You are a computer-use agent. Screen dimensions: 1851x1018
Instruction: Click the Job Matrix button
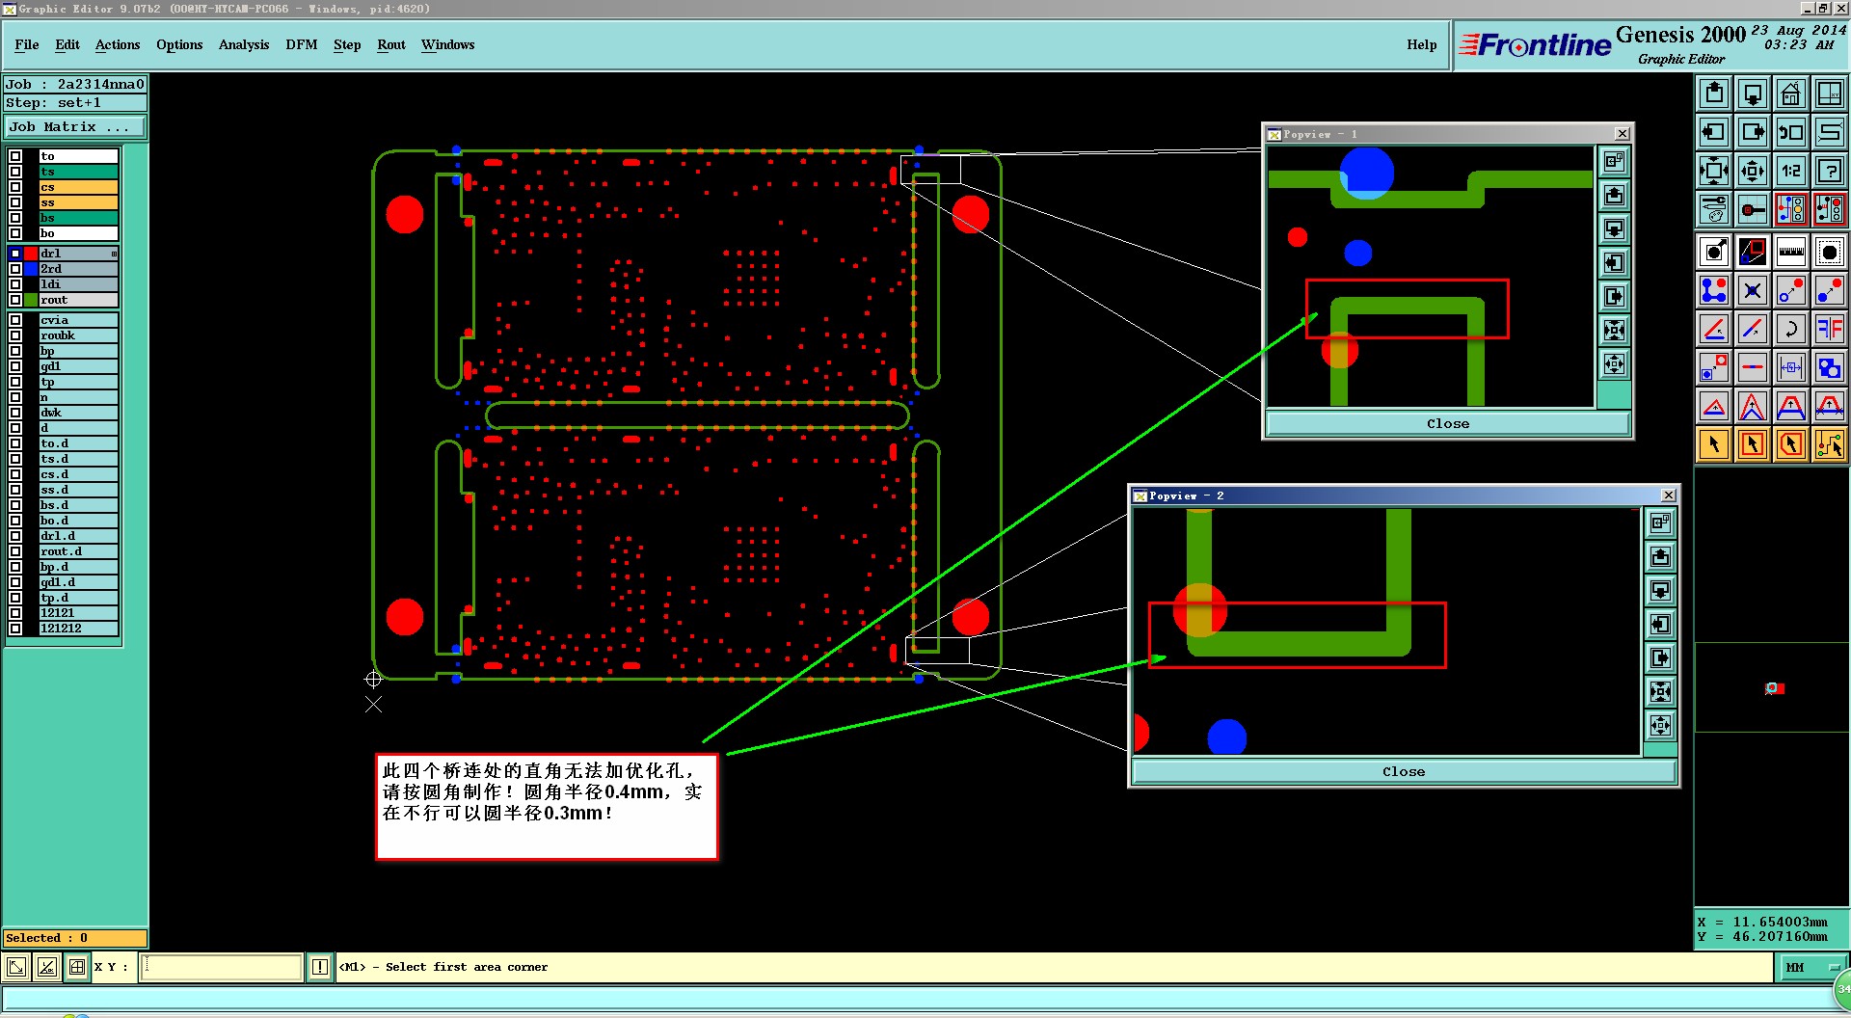coord(75,127)
